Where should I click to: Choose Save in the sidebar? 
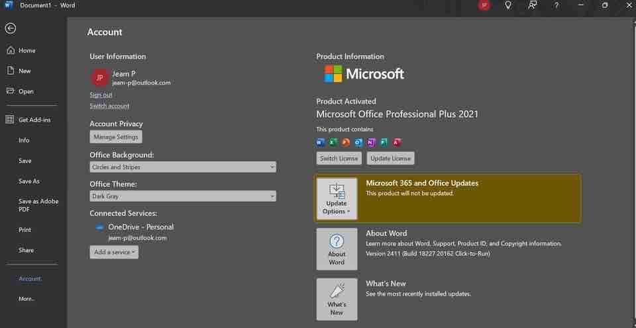point(25,161)
